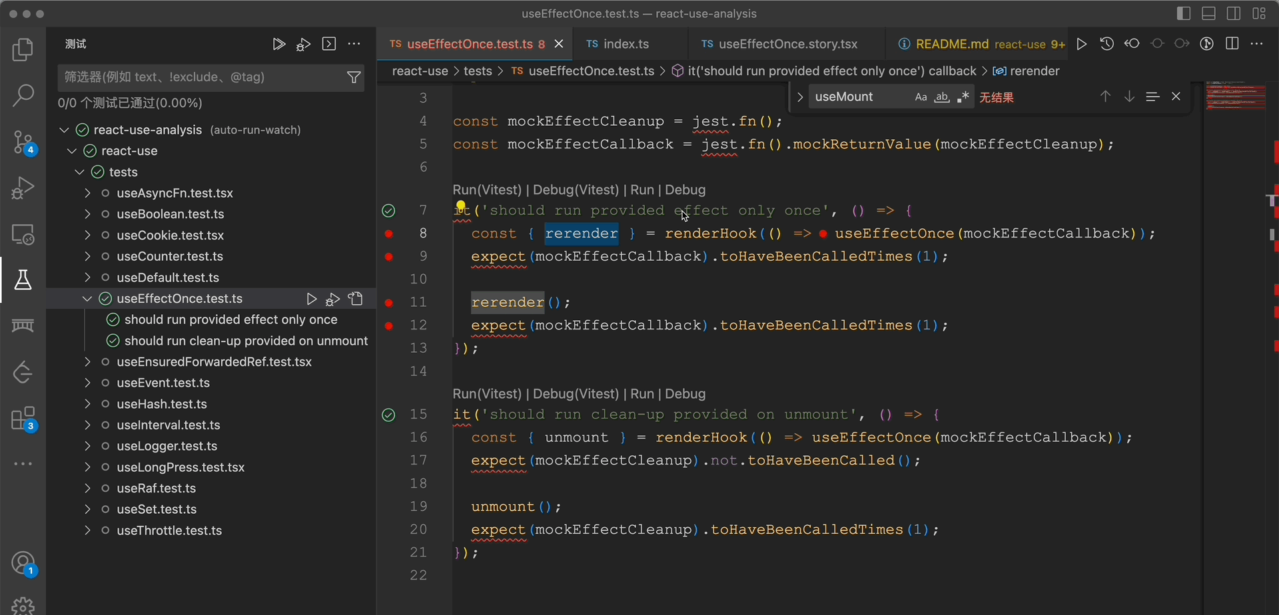Click the test filter input field

coord(211,77)
